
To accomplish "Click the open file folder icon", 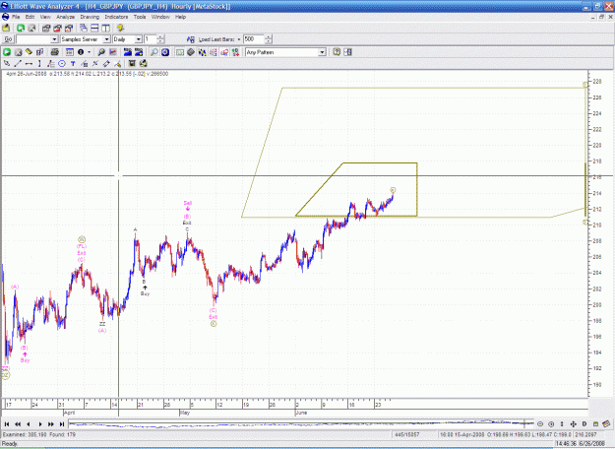I will pos(6,28).
